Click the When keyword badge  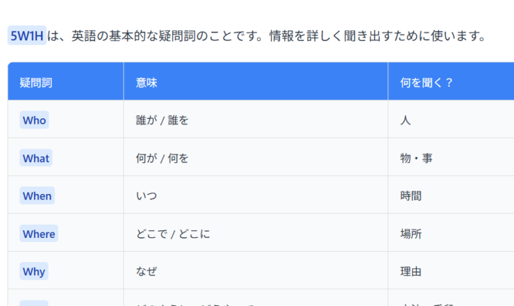pos(37,196)
